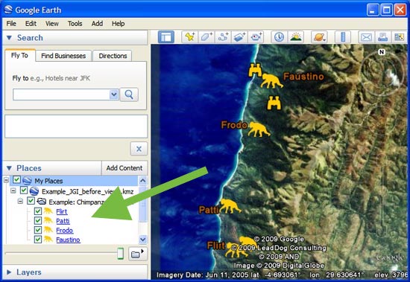Collapse the My Places tree node
This screenshot has height=282, width=410.
[6, 180]
